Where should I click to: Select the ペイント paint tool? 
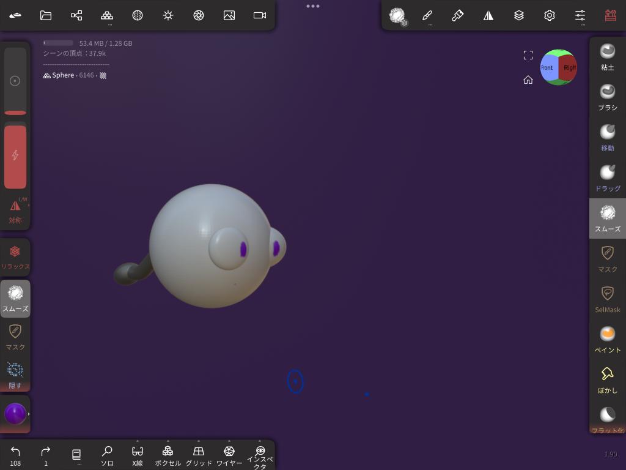click(x=607, y=340)
